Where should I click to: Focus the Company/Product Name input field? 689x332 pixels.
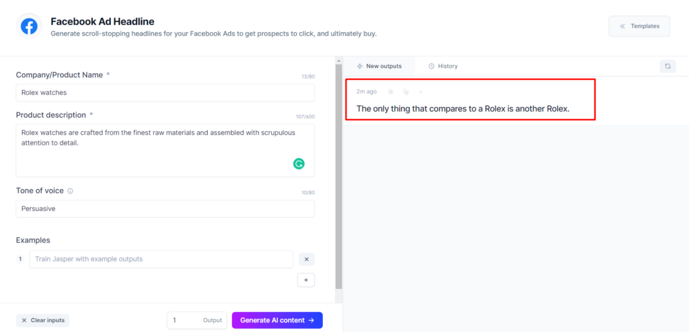point(166,93)
